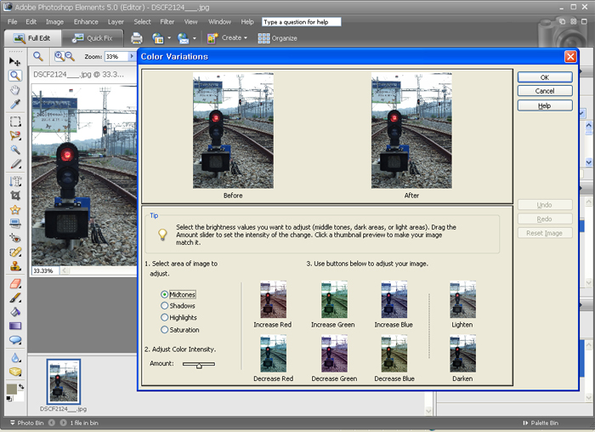
Task: Select the Eyedropper tool
Action: click(x=14, y=105)
